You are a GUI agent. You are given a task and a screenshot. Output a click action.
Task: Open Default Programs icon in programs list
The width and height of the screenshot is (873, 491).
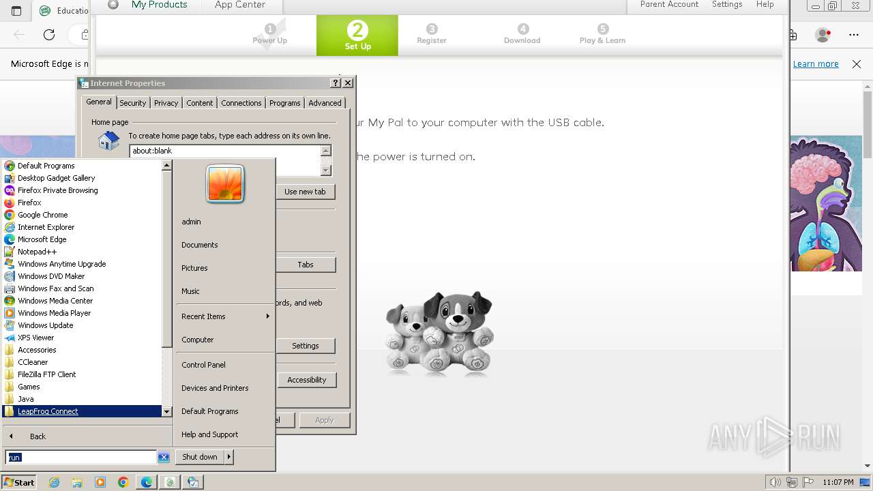coord(10,166)
